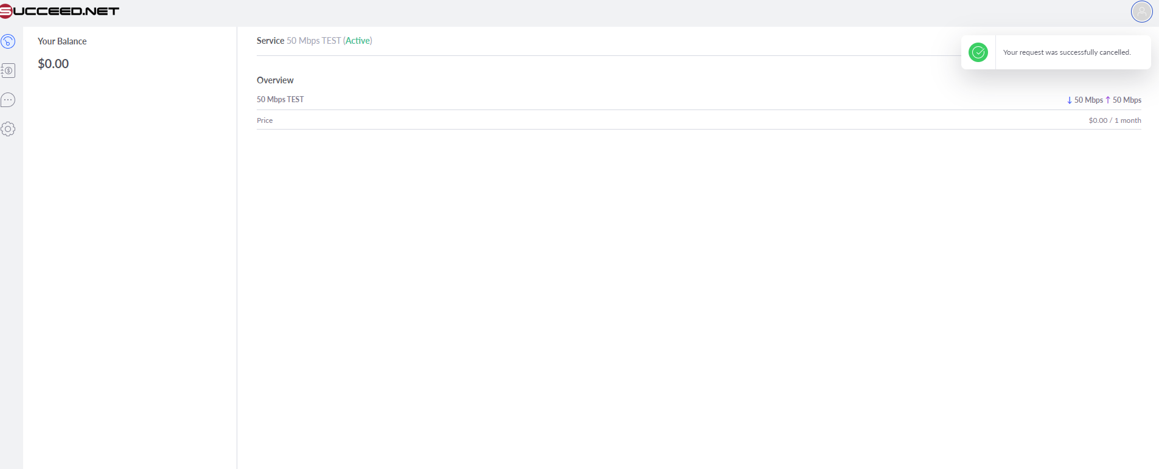The height and width of the screenshot is (469, 1159).
Task: Open the services dashboard sidebar icon
Action: coord(8,41)
